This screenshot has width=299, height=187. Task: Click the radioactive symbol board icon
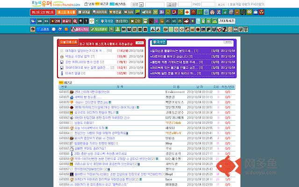262,12
